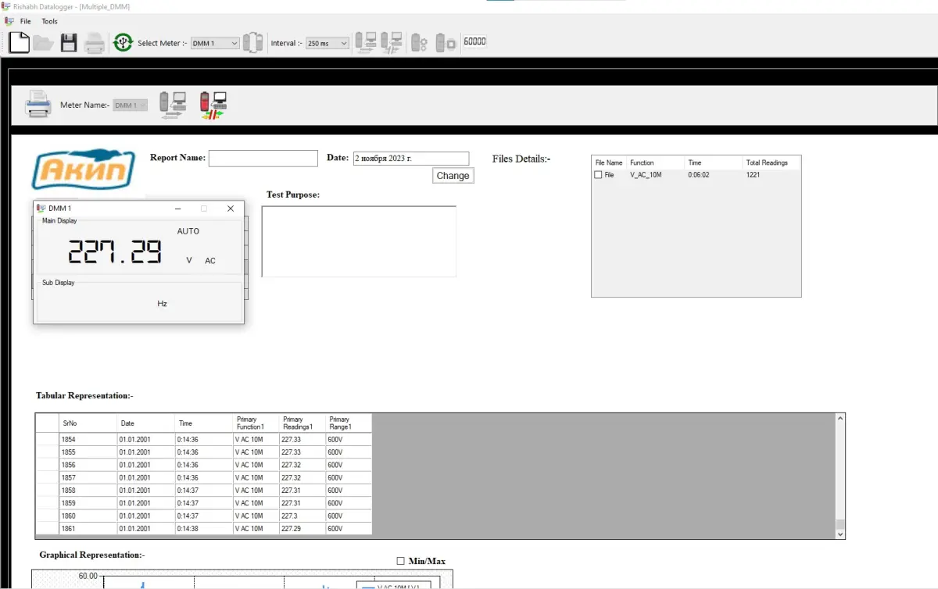Click the New file icon in toolbar
The height and width of the screenshot is (589, 938).
click(x=19, y=42)
